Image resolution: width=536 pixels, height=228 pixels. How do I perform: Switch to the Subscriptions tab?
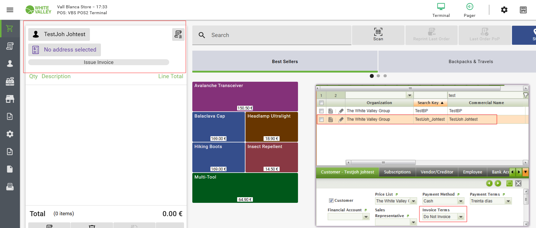[397, 172]
